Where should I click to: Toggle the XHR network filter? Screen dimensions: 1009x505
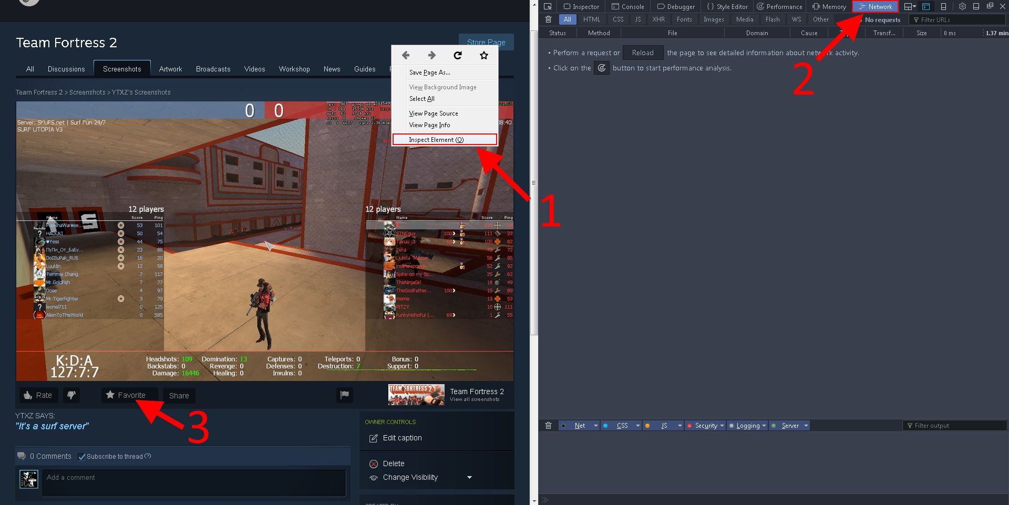tap(658, 19)
